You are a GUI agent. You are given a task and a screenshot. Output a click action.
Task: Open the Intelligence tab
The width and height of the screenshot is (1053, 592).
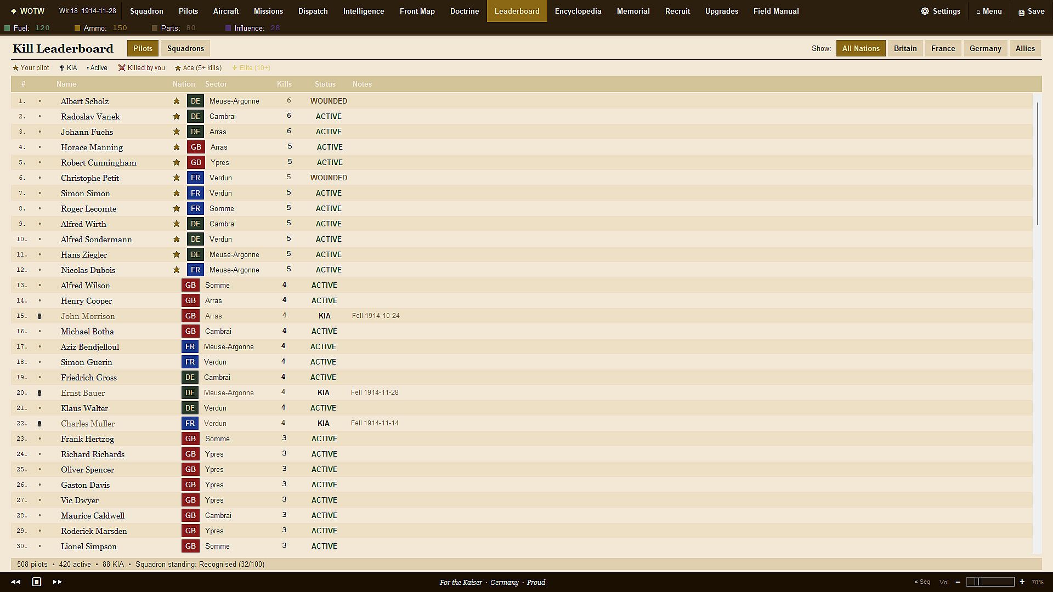click(364, 11)
